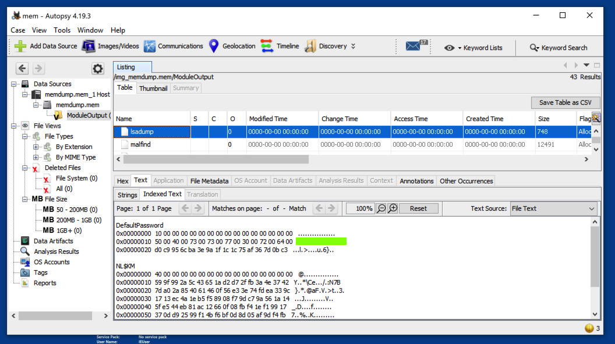Select the Analysis Results tree node
This screenshot has width=615, height=344.
point(56,251)
